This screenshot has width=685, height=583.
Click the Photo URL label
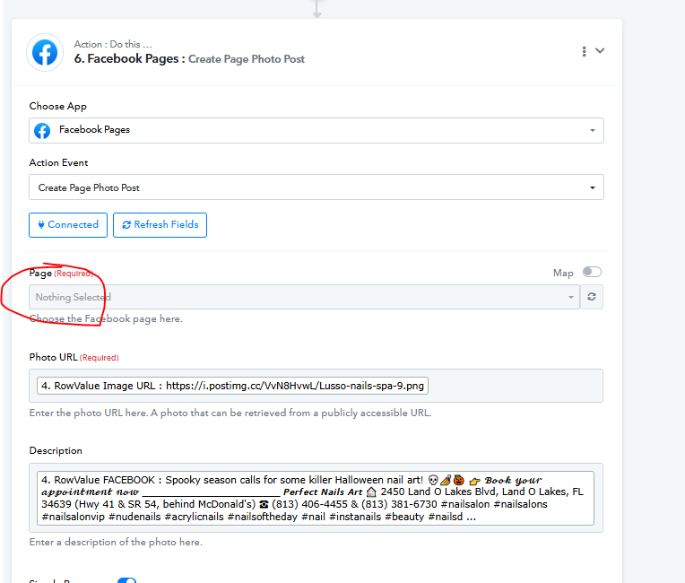tap(53, 357)
